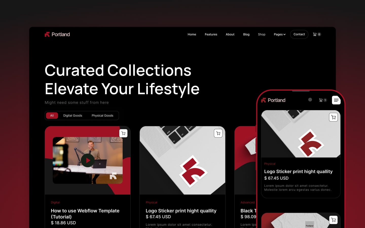Click the desktop '$ 67.45 USD' price
This screenshot has width=365, height=228.
pyautogui.click(x=158, y=217)
